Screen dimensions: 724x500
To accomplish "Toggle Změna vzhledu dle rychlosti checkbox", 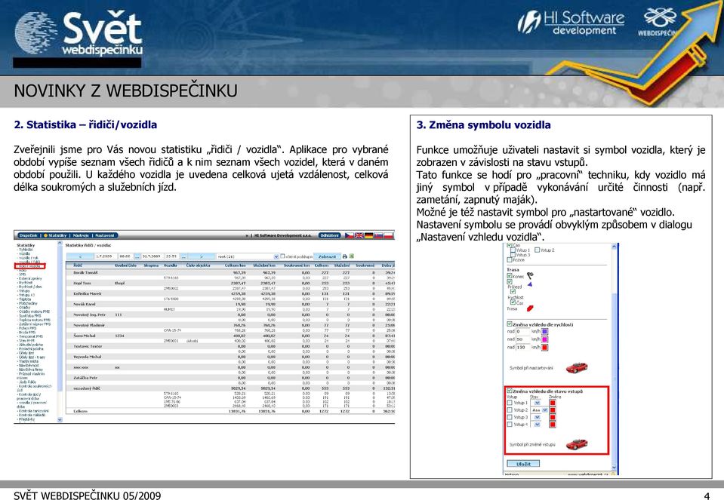I will [x=510, y=324].
